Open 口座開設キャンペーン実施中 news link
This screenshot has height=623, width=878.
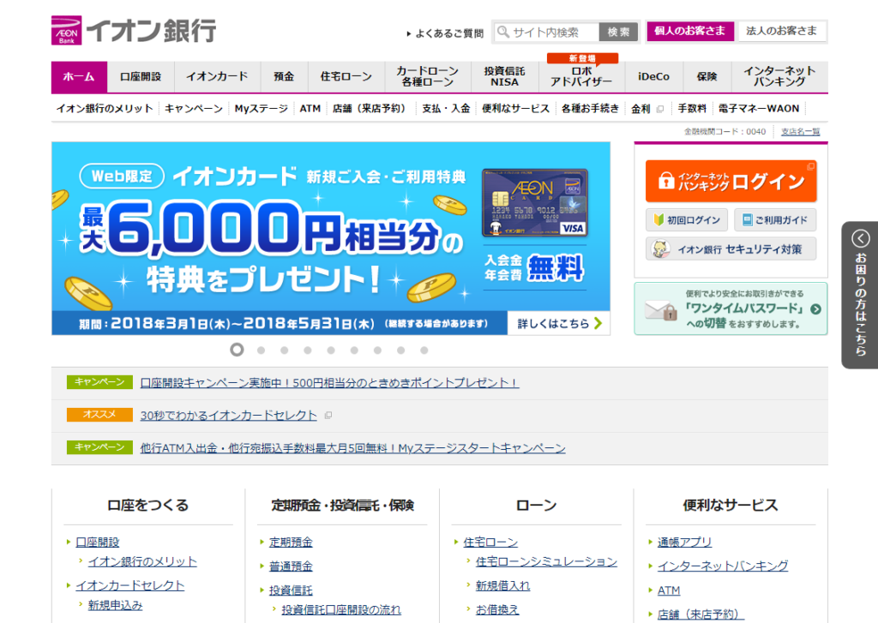(329, 383)
